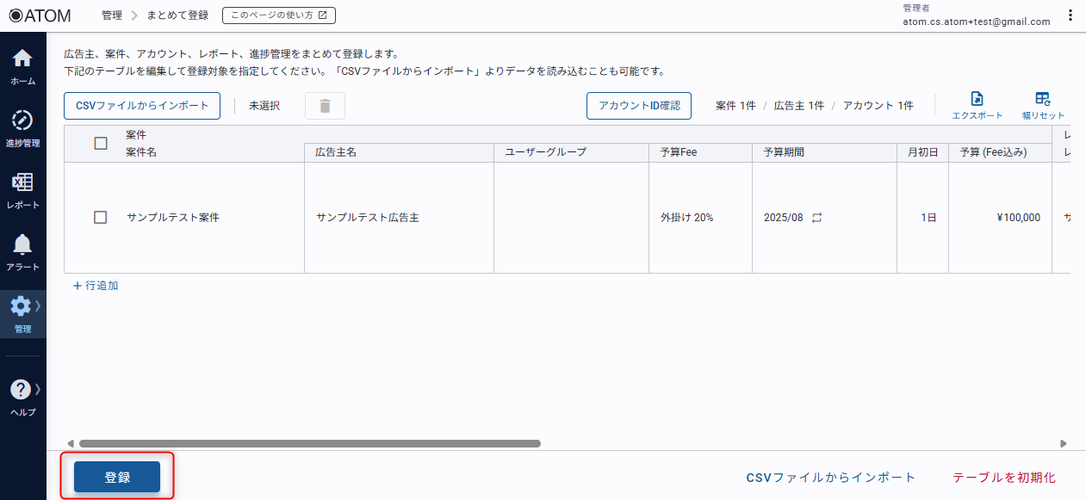
Task: Click the trash delete icon
Action: [x=325, y=106]
